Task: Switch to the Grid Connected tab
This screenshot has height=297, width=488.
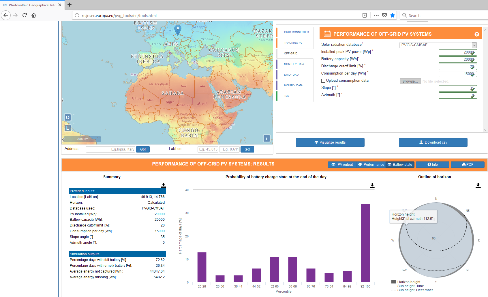Action: point(296,32)
